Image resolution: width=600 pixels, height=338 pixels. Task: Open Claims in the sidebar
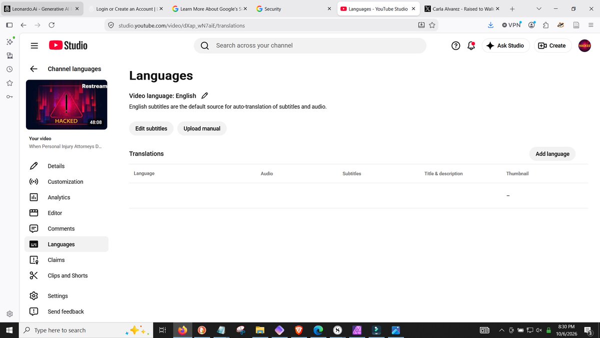pos(67,260)
